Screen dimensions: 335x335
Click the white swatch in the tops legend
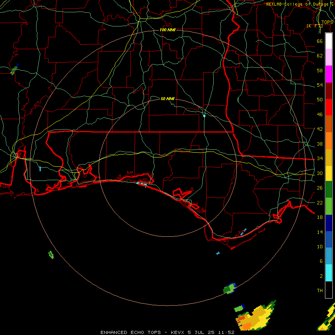(329, 41)
